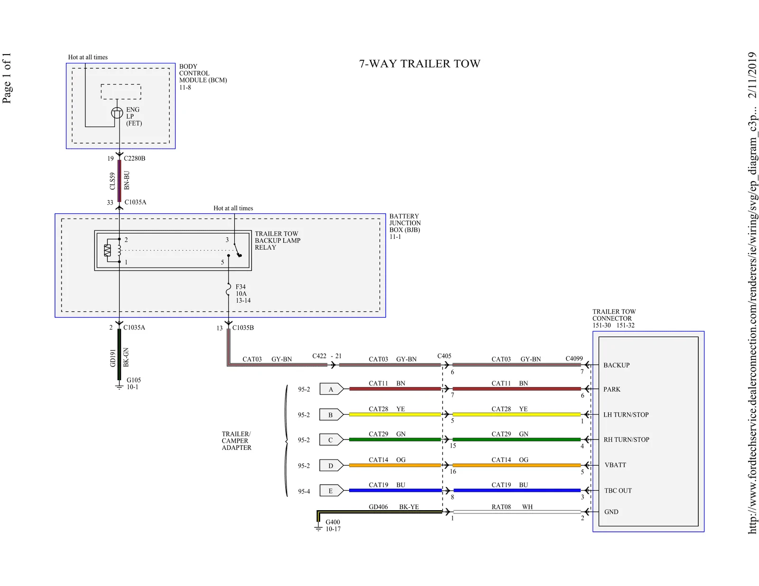Click the C1035B connector label
This screenshot has height=586, width=759.
[x=243, y=328]
